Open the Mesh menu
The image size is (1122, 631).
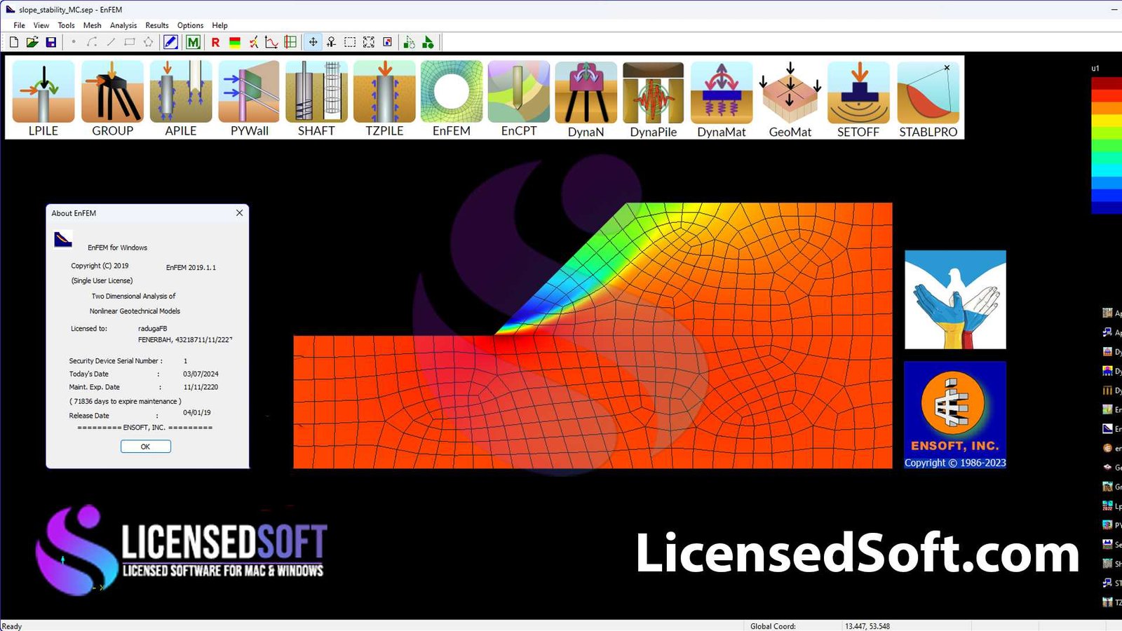pos(92,25)
